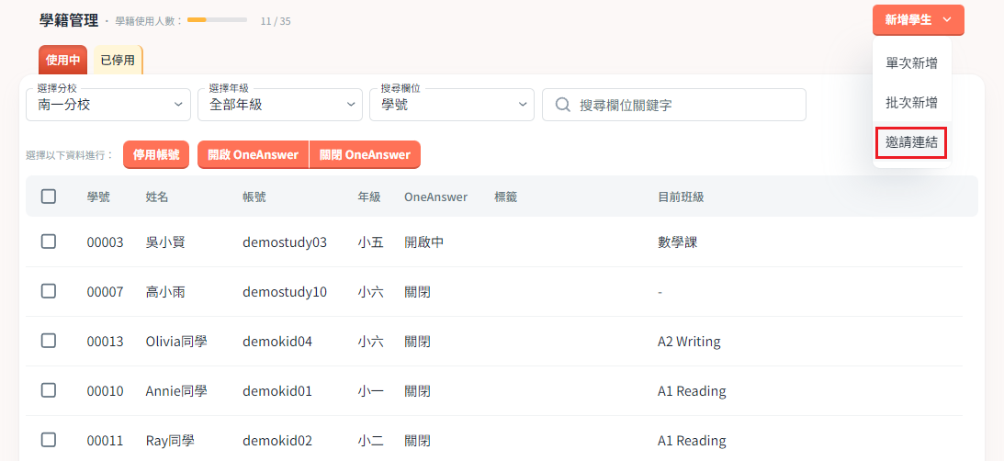Open the 新增學生 dropdown button
The width and height of the screenshot is (1004, 461).
(919, 20)
